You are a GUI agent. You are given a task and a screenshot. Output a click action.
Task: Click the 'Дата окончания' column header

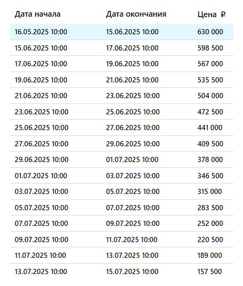(136, 14)
